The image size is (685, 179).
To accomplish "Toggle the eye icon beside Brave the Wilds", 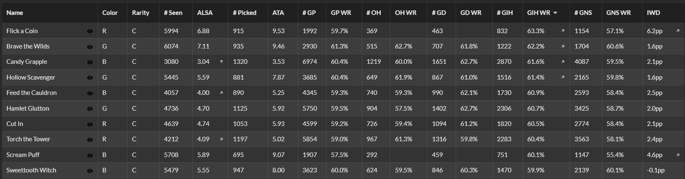I will (90, 47).
